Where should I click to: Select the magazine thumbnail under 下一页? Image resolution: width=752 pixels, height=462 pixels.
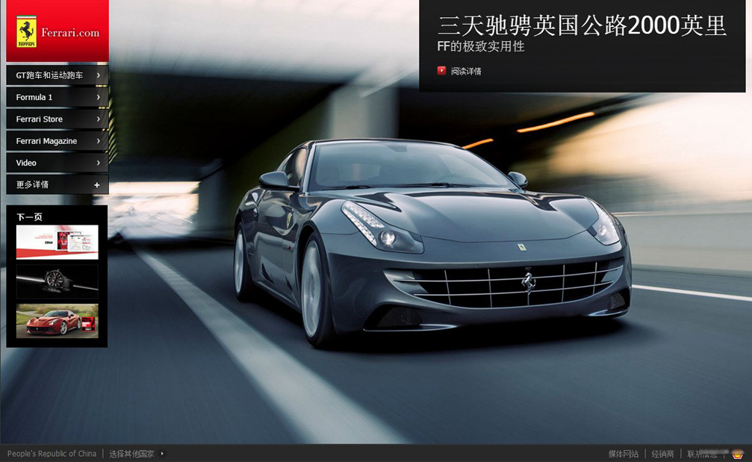point(58,242)
